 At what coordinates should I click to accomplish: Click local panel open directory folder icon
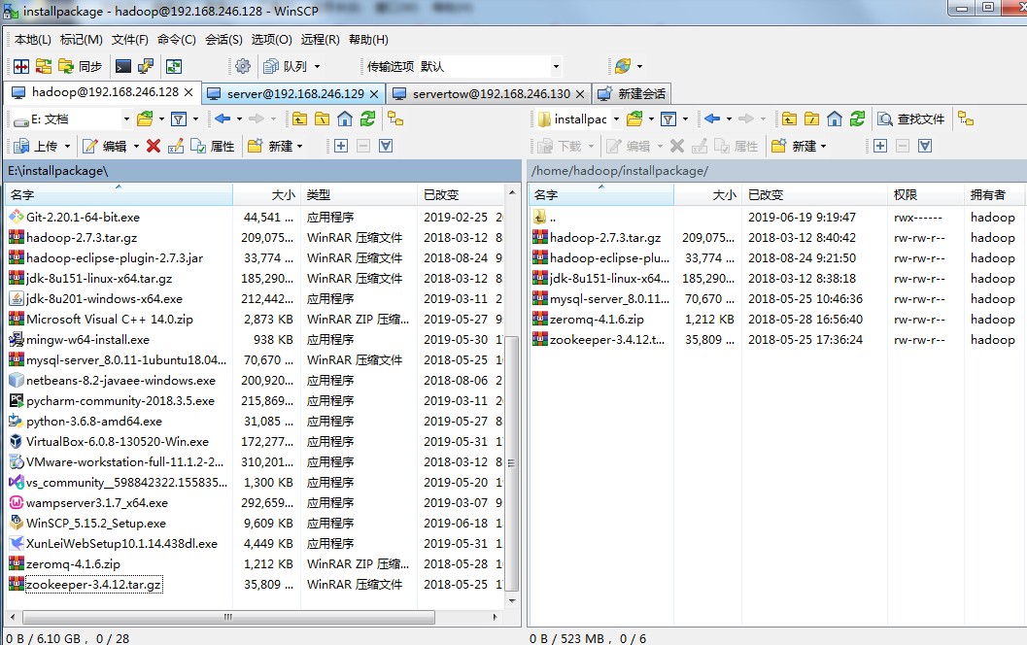click(145, 119)
